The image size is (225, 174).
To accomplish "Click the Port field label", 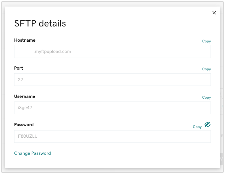I will click(x=18, y=68).
